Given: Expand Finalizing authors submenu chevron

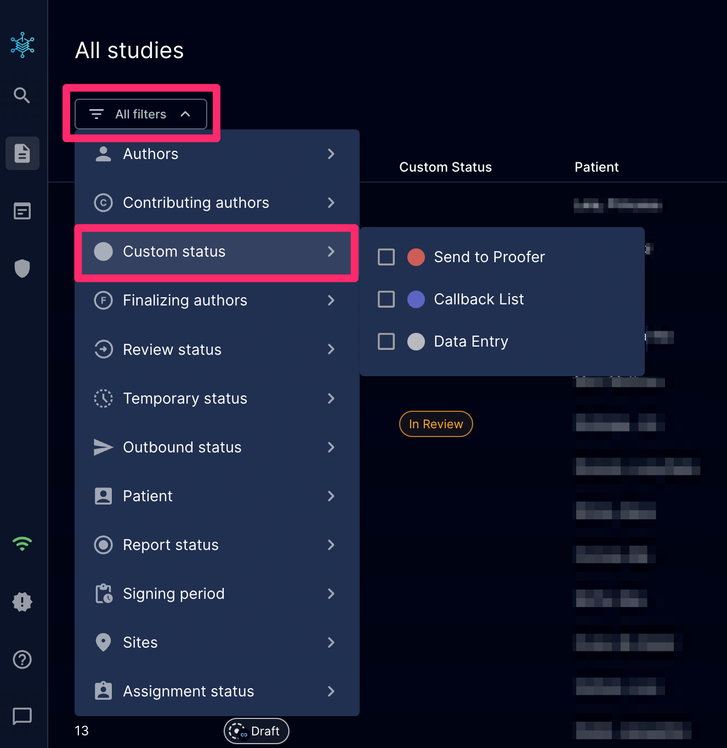Looking at the screenshot, I should (x=331, y=300).
